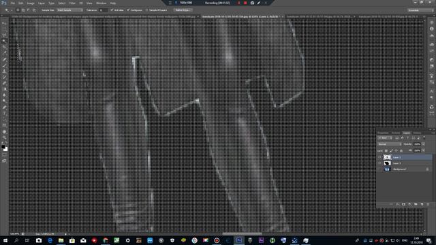The height and width of the screenshot is (245, 436).
Task: Select the Horizontal Type tool
Action: pyautogui.click(x=4, y=114)
